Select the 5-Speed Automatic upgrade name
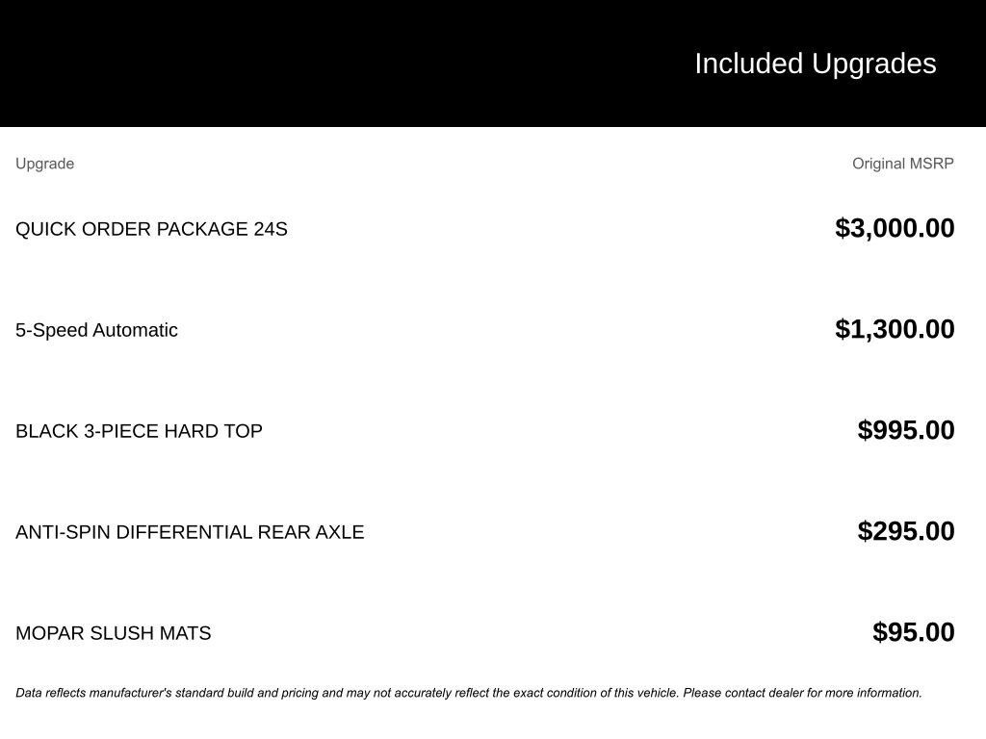986x739 pixels. (x=96, y=330)
